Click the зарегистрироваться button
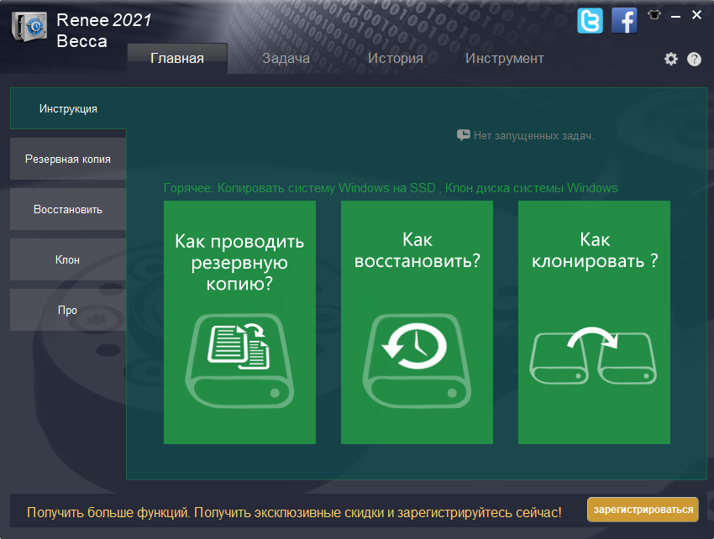This screenshot has width=714, height=539. [x=643, y=510]
